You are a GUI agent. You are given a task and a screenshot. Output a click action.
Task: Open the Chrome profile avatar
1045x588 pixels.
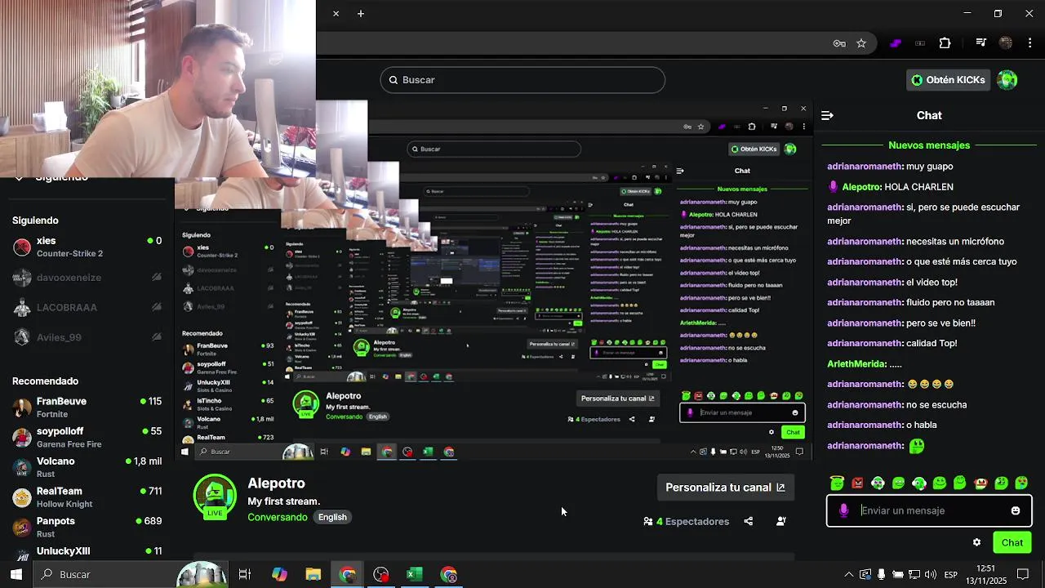click(1006, 43)
